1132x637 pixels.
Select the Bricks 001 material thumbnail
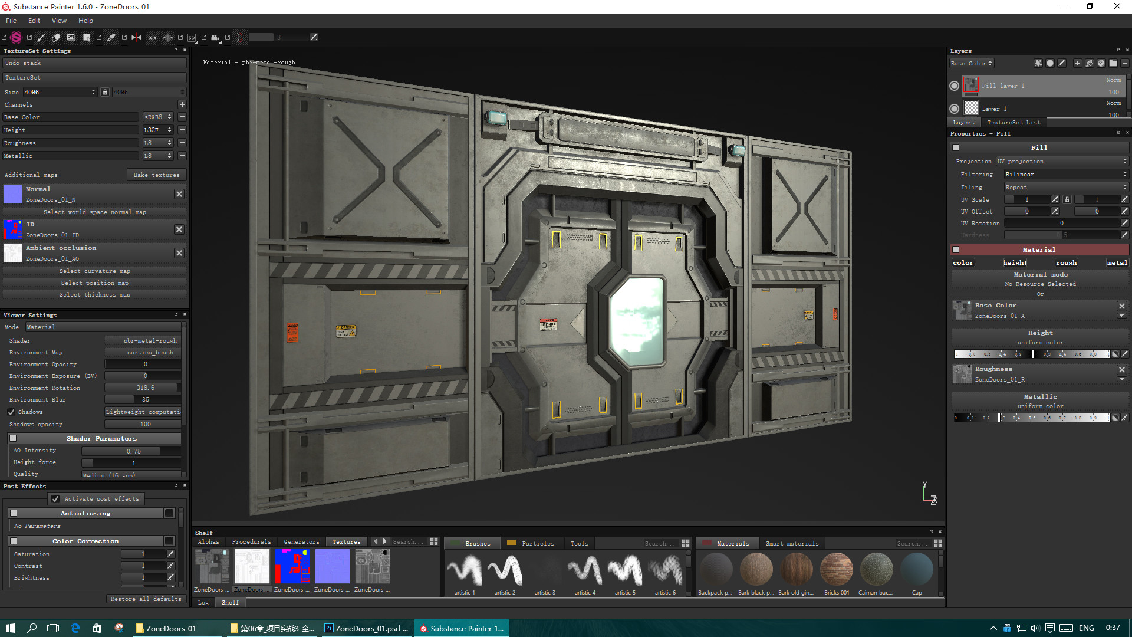click(x=836, y=569)
